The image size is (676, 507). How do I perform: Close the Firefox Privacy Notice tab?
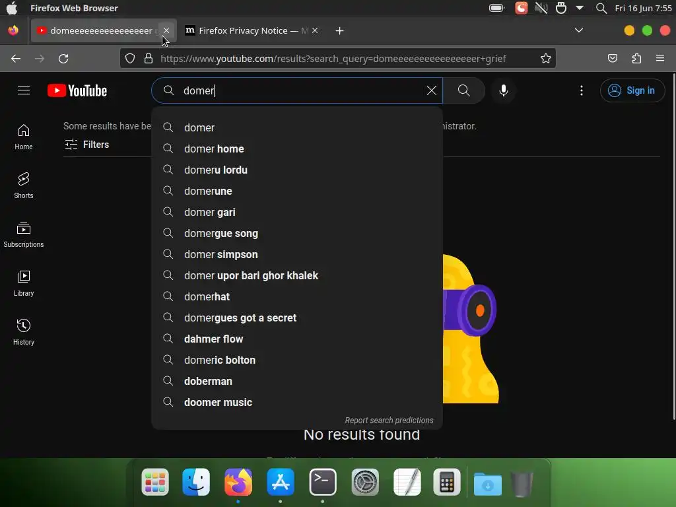pos(315,30)
